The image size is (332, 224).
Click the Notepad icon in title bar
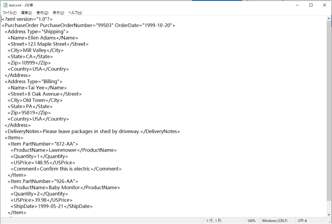tap(5, 5)
